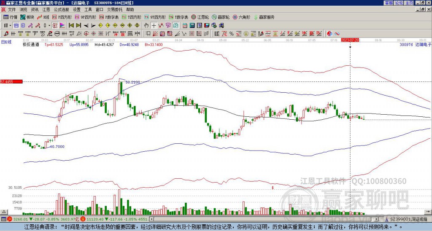Image resolution: width=432 pixels, height=231 pixels.
Task: Click the black left arrow icon
Action: pos(86,26)
